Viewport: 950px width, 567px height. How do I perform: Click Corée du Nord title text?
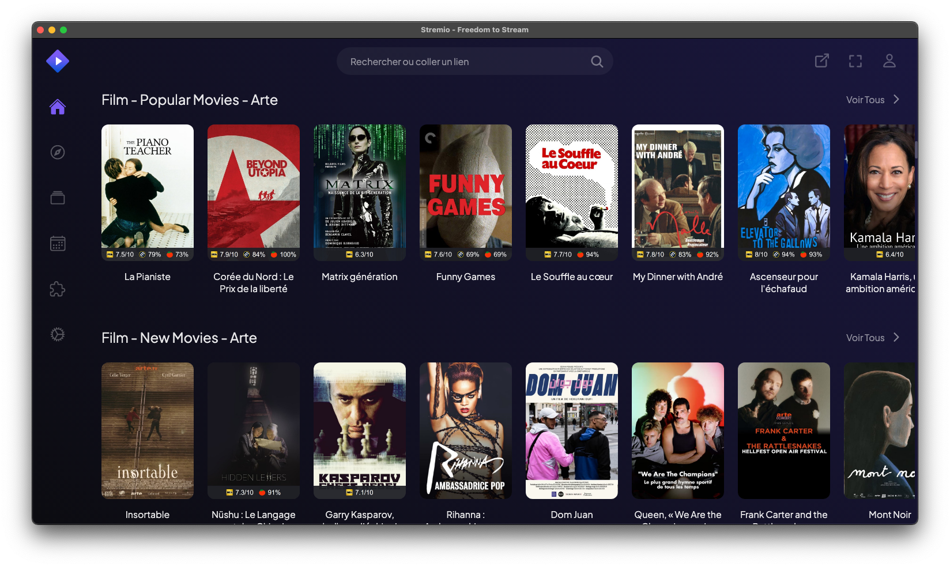[x=254, y=282]
